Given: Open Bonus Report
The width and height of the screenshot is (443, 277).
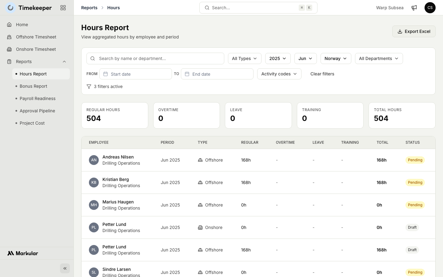Looking at the screenshot, I should tap(41, 86).
